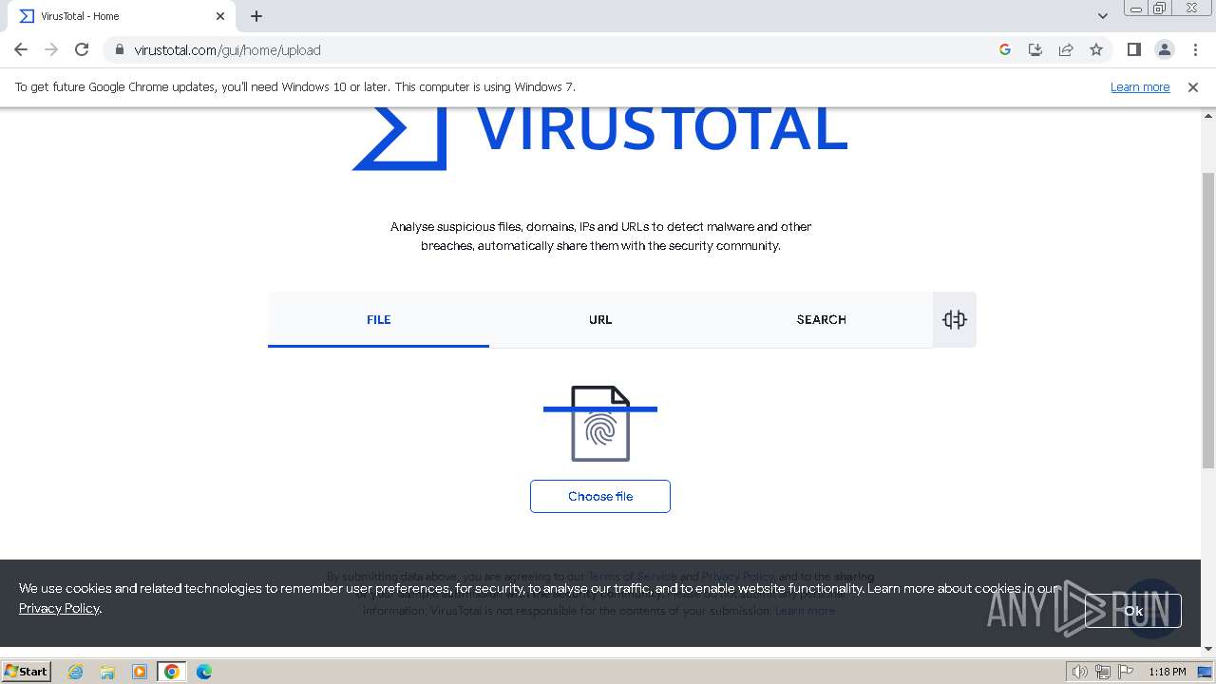Switch to the URL tab

[600, 319]
